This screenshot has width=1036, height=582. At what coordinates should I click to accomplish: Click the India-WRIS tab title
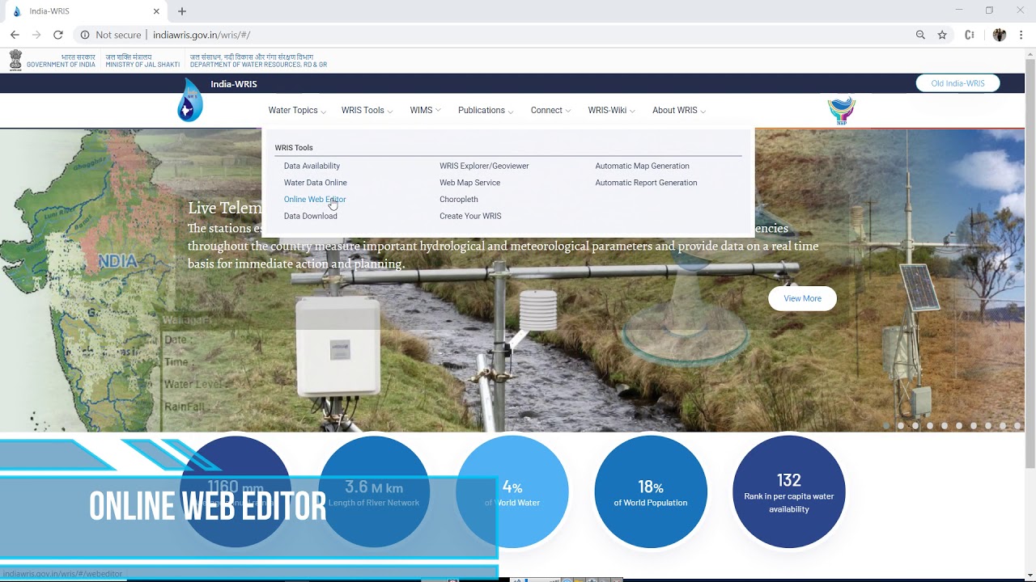[x=49, y=11]
